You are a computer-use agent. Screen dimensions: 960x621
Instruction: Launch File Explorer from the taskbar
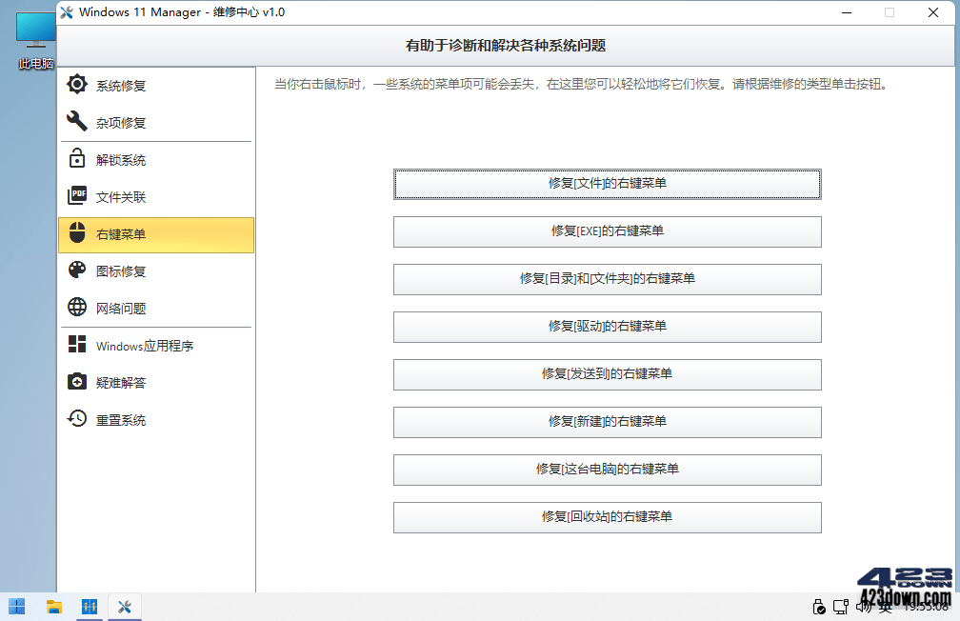tap(53, 607)
